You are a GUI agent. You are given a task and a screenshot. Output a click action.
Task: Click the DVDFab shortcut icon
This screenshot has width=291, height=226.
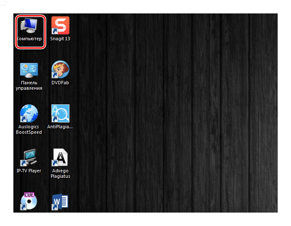click(x=60, y=69)
